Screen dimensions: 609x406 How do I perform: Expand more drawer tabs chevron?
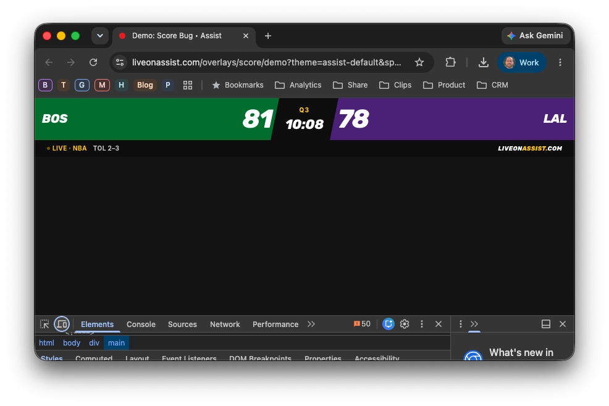point(474,324)
